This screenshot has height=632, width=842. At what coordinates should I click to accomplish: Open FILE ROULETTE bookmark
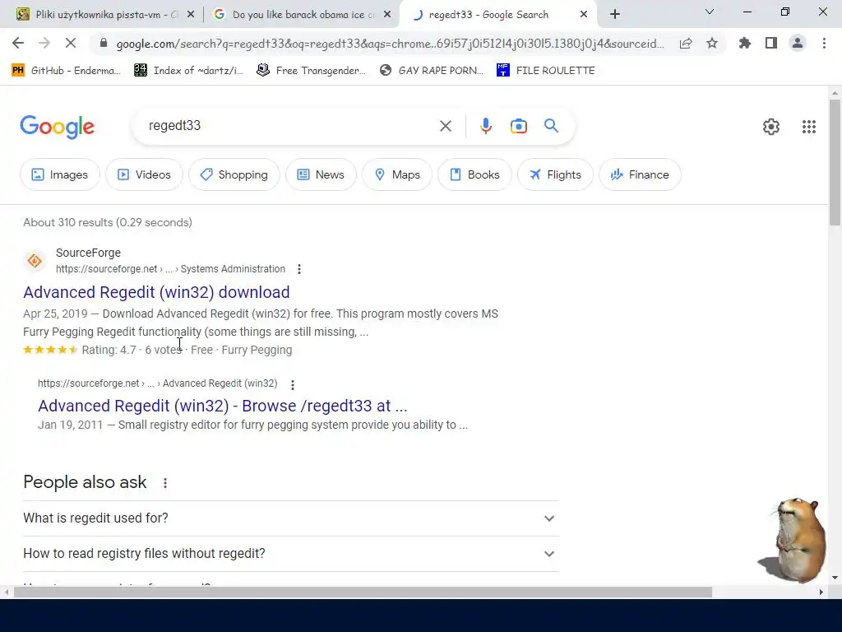pyautogui.click(x=546, y=71)
